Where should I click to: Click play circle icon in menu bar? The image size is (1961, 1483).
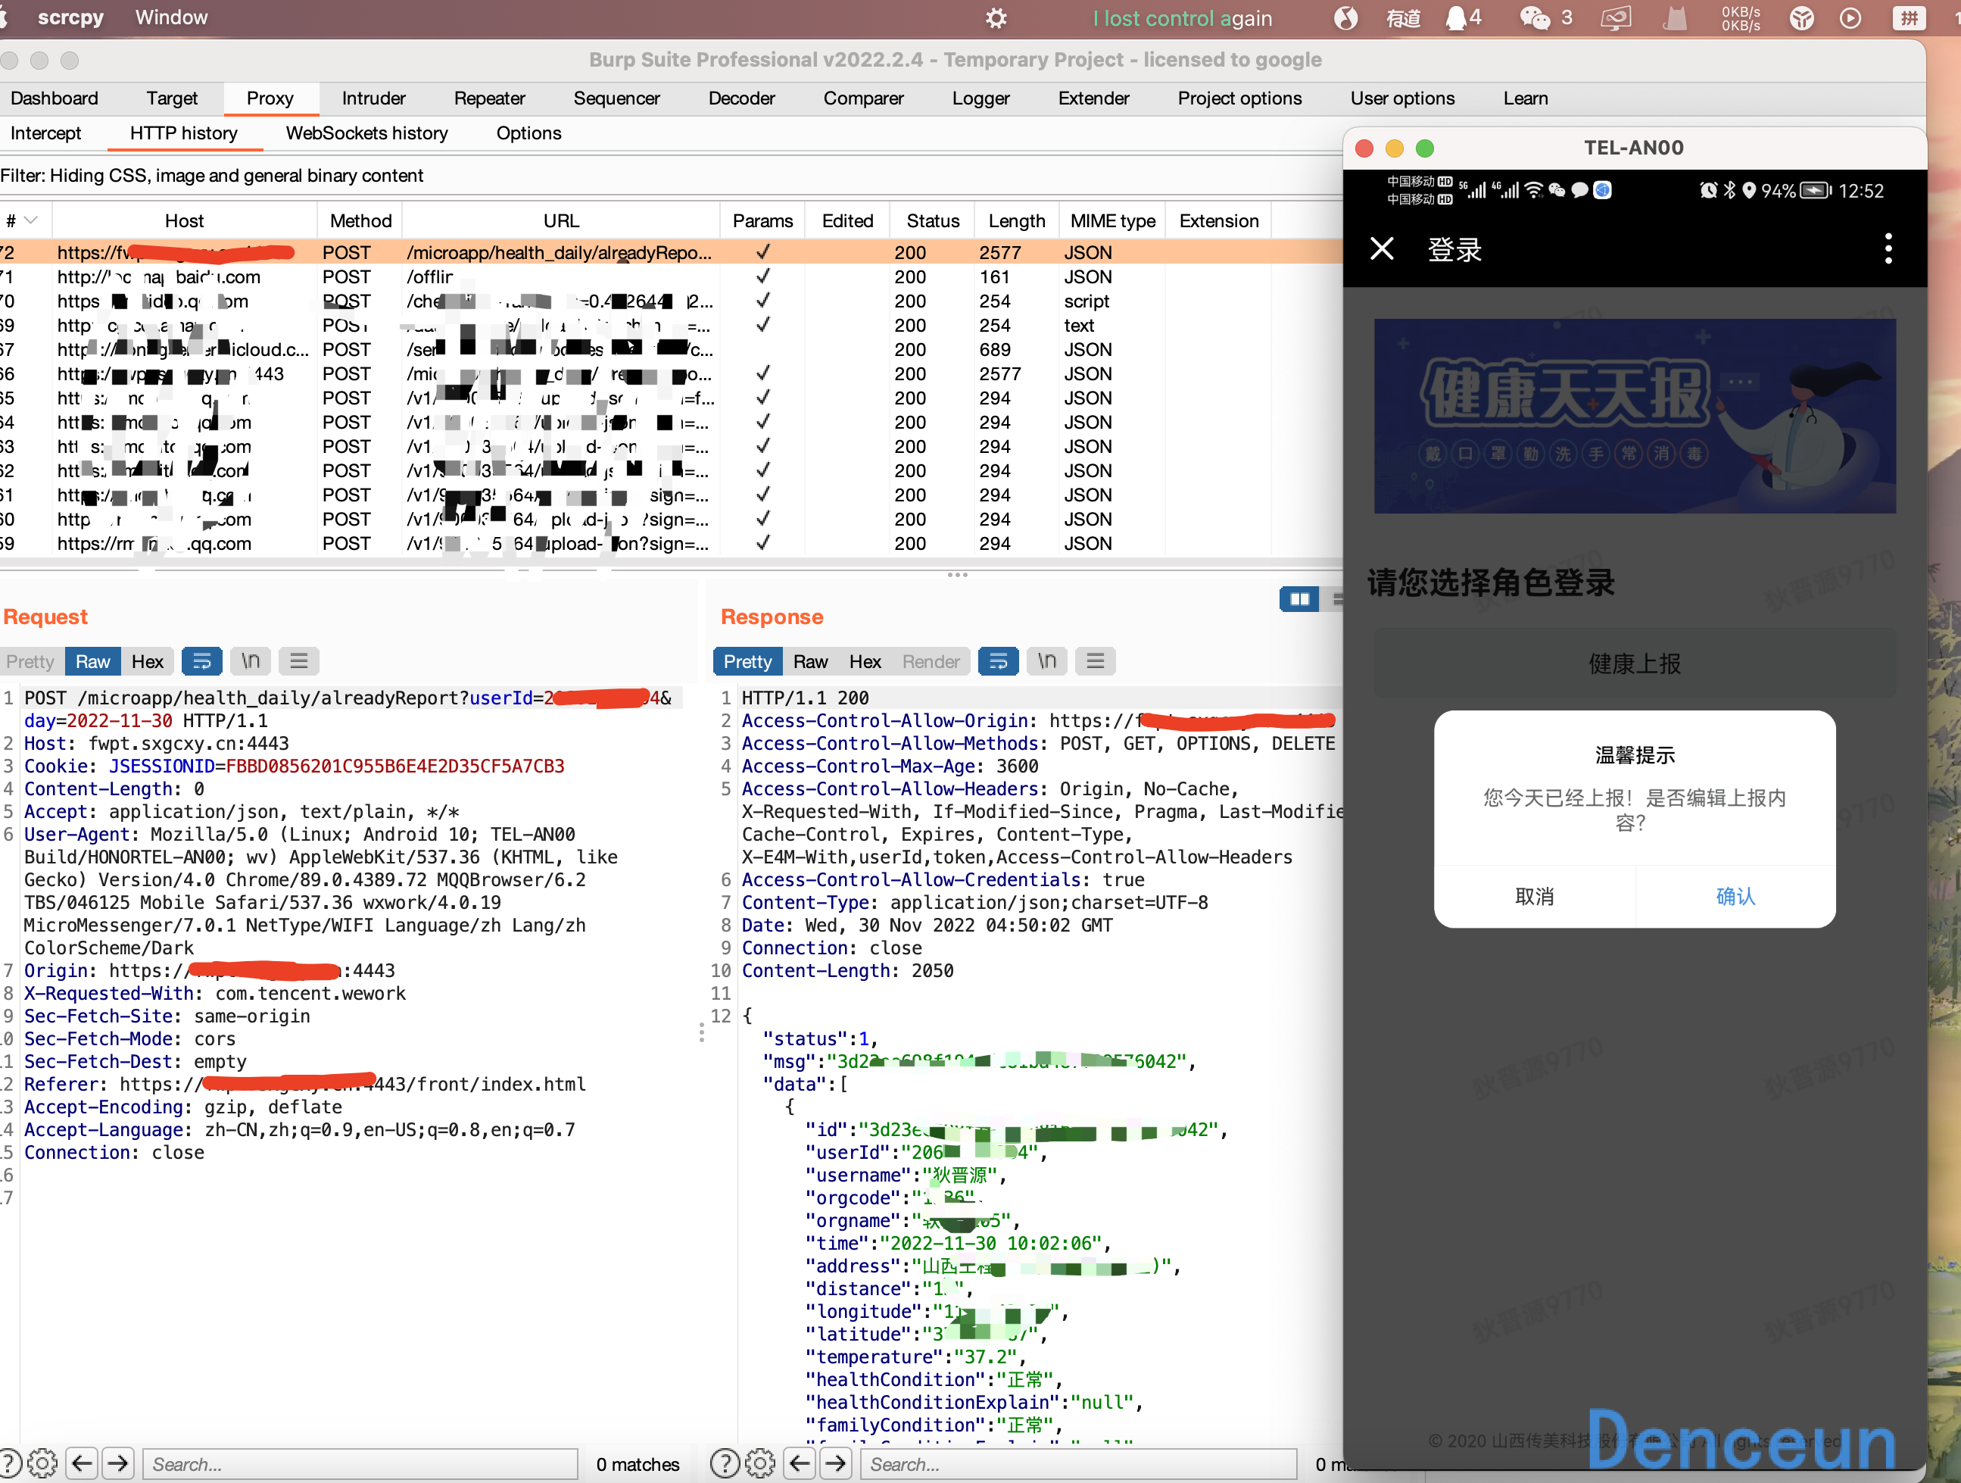click(x=1850, y=19)
